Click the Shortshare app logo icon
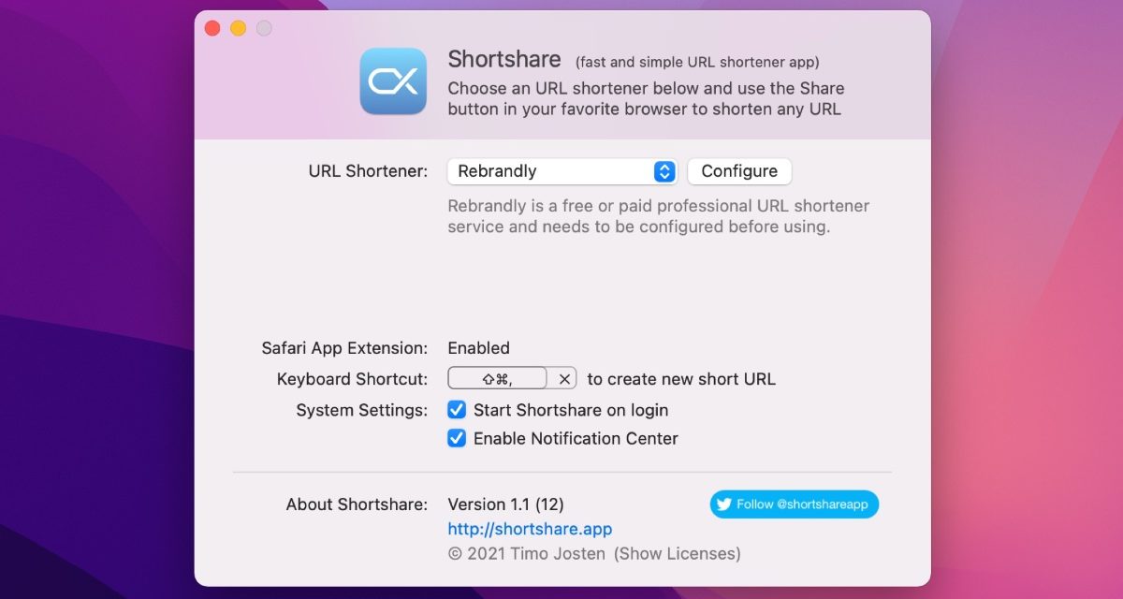Viewport: 1123px width, 599px height. (x=393, y=81)
